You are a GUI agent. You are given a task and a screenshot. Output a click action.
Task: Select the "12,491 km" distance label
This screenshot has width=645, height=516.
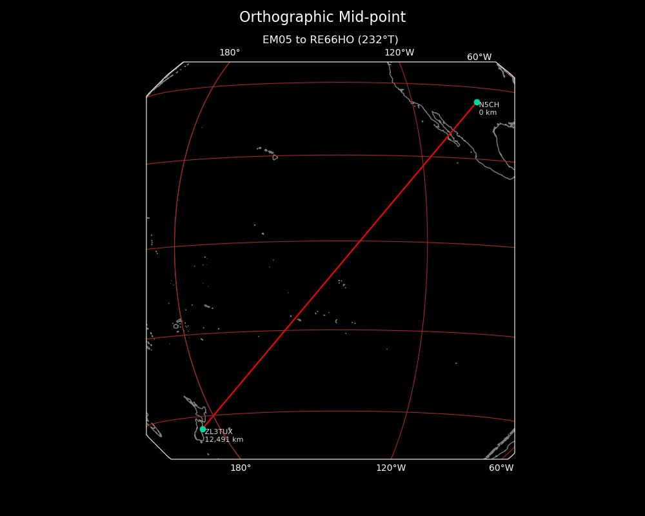pos(224,440)
